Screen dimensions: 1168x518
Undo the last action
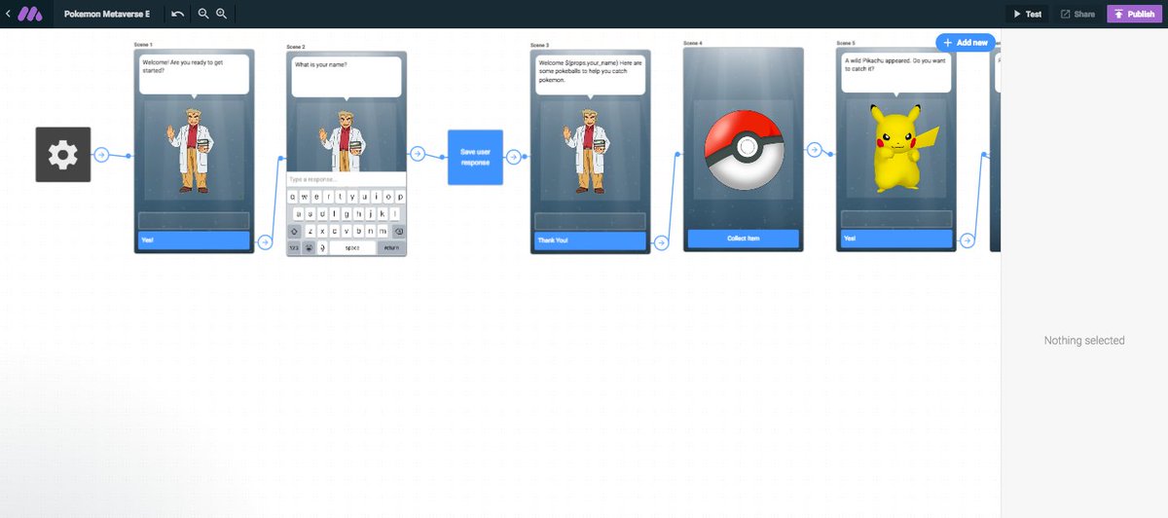(x=177, y=14)
